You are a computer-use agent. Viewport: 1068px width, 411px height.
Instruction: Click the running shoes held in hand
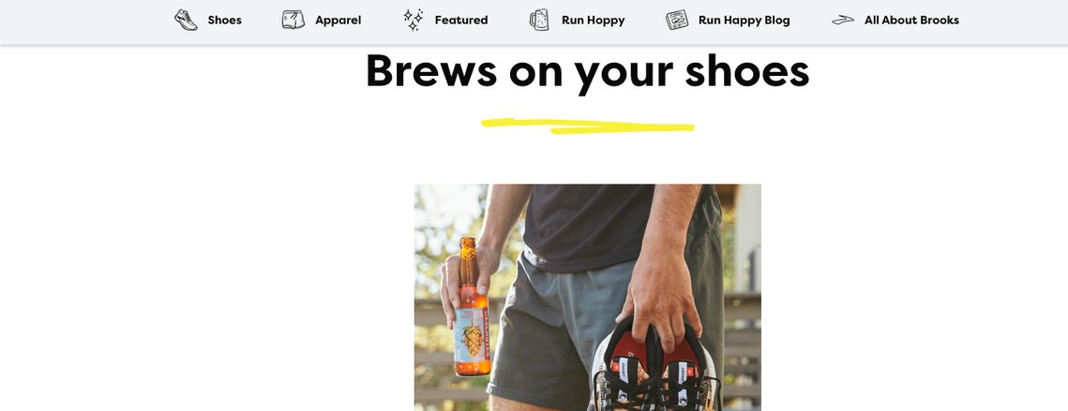pyautogui.click(x=655, y=367)
